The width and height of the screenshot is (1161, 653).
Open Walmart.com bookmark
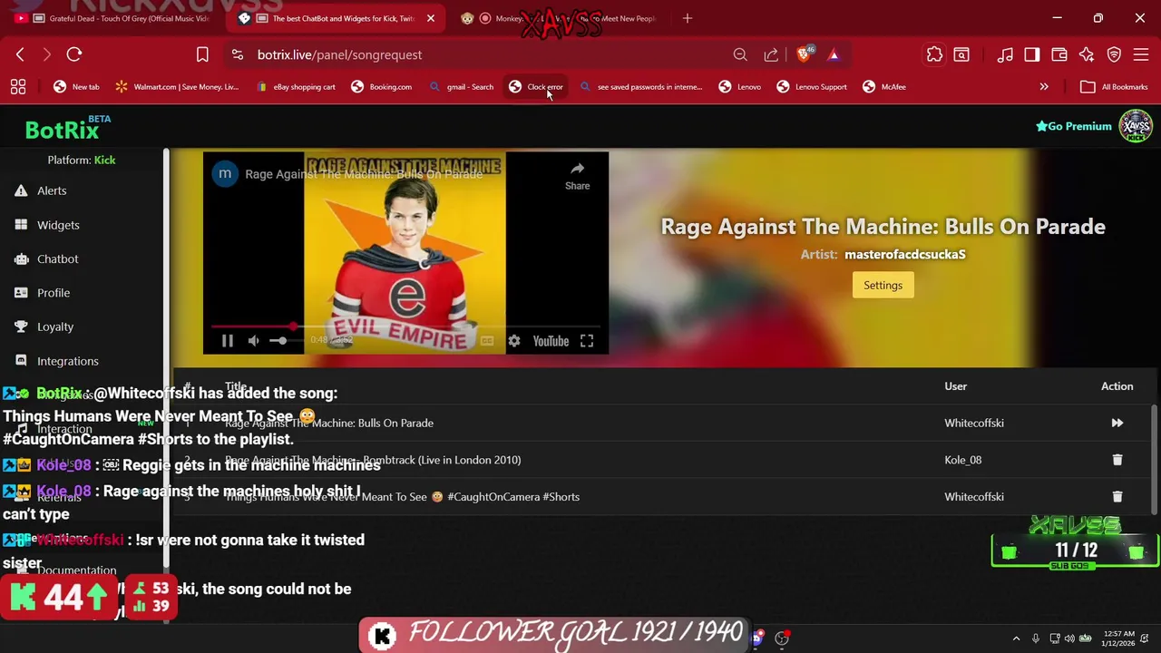click(176, 87)
